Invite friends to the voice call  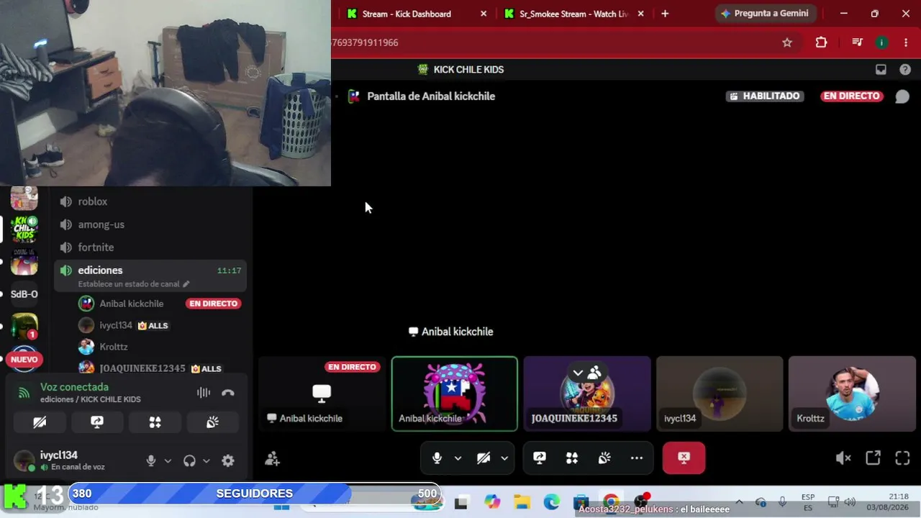[x=272, y=458]
